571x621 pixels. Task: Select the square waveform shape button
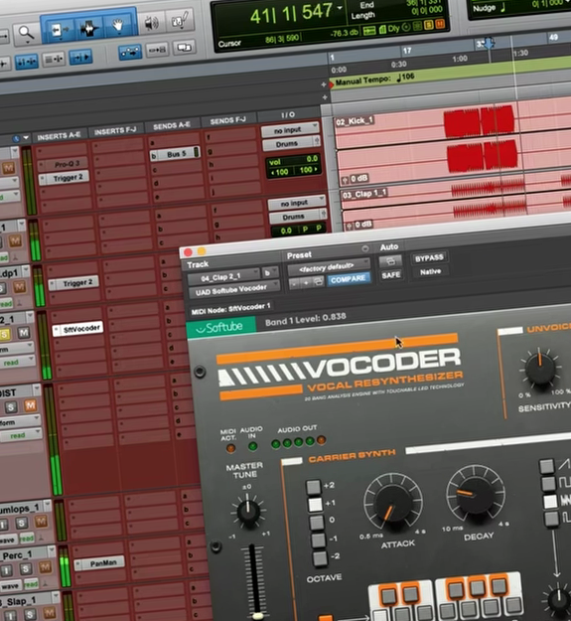pyautogui.click(x=549, y=484)
